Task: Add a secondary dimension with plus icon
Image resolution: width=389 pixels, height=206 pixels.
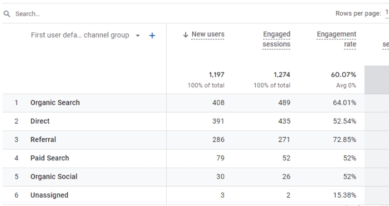Action: coord(152,36)
